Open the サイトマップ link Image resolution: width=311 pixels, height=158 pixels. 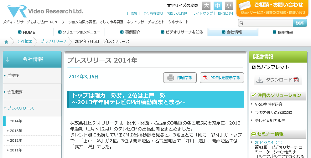[x=202, y=13]
